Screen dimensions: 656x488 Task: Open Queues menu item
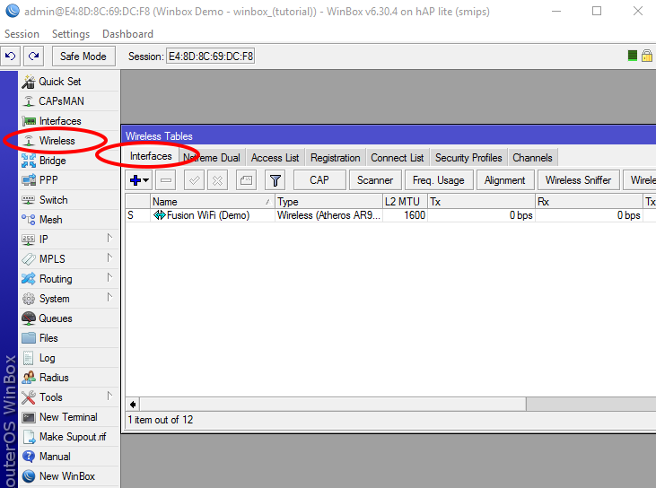pyautogui.click(x=69, y=318)
